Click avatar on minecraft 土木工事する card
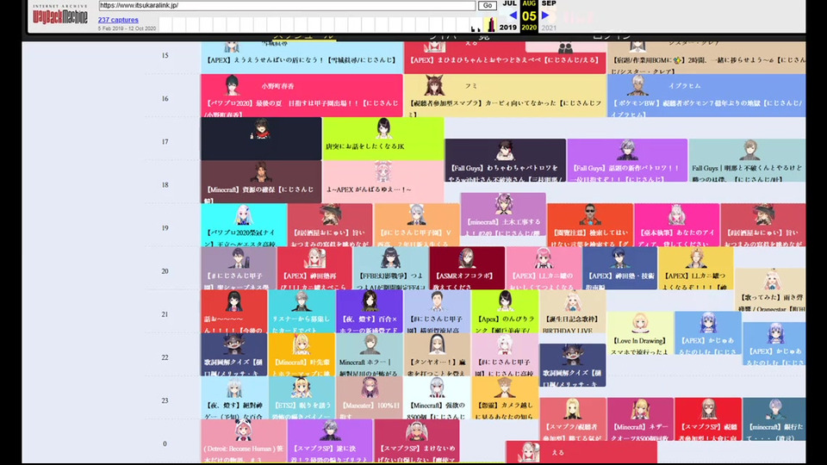Image resolution: width=827 pixels, height=465 pixels. [503, 204]
